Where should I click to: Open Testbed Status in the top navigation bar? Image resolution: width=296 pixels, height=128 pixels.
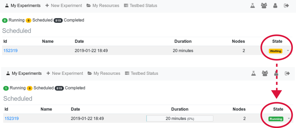point(140,6)
